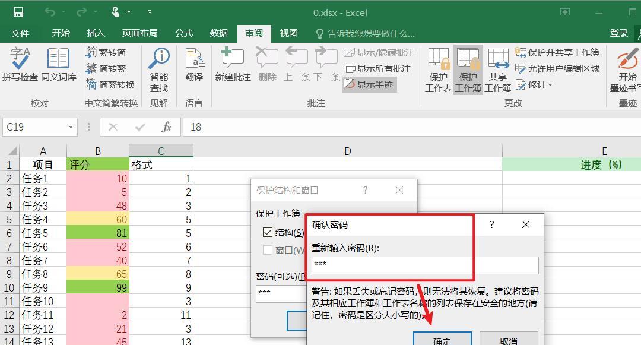The image size is (641, 345).
Task: Go to 下一条 next comment
Action: (x=326, y=64)
